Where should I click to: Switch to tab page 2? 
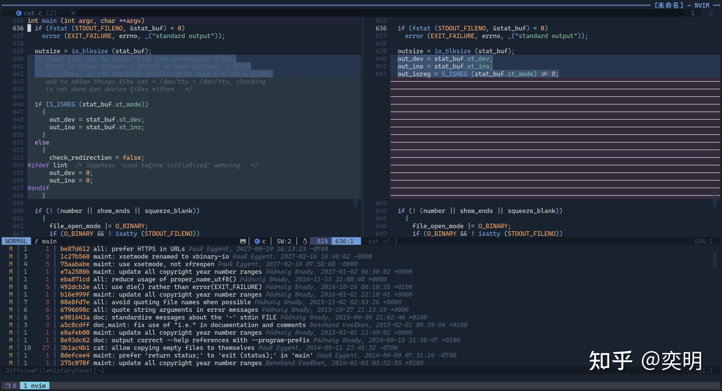(x=711, y=13)
